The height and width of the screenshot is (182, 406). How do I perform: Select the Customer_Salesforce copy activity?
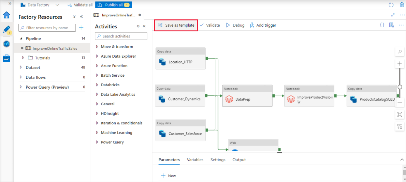pos(180,130)
